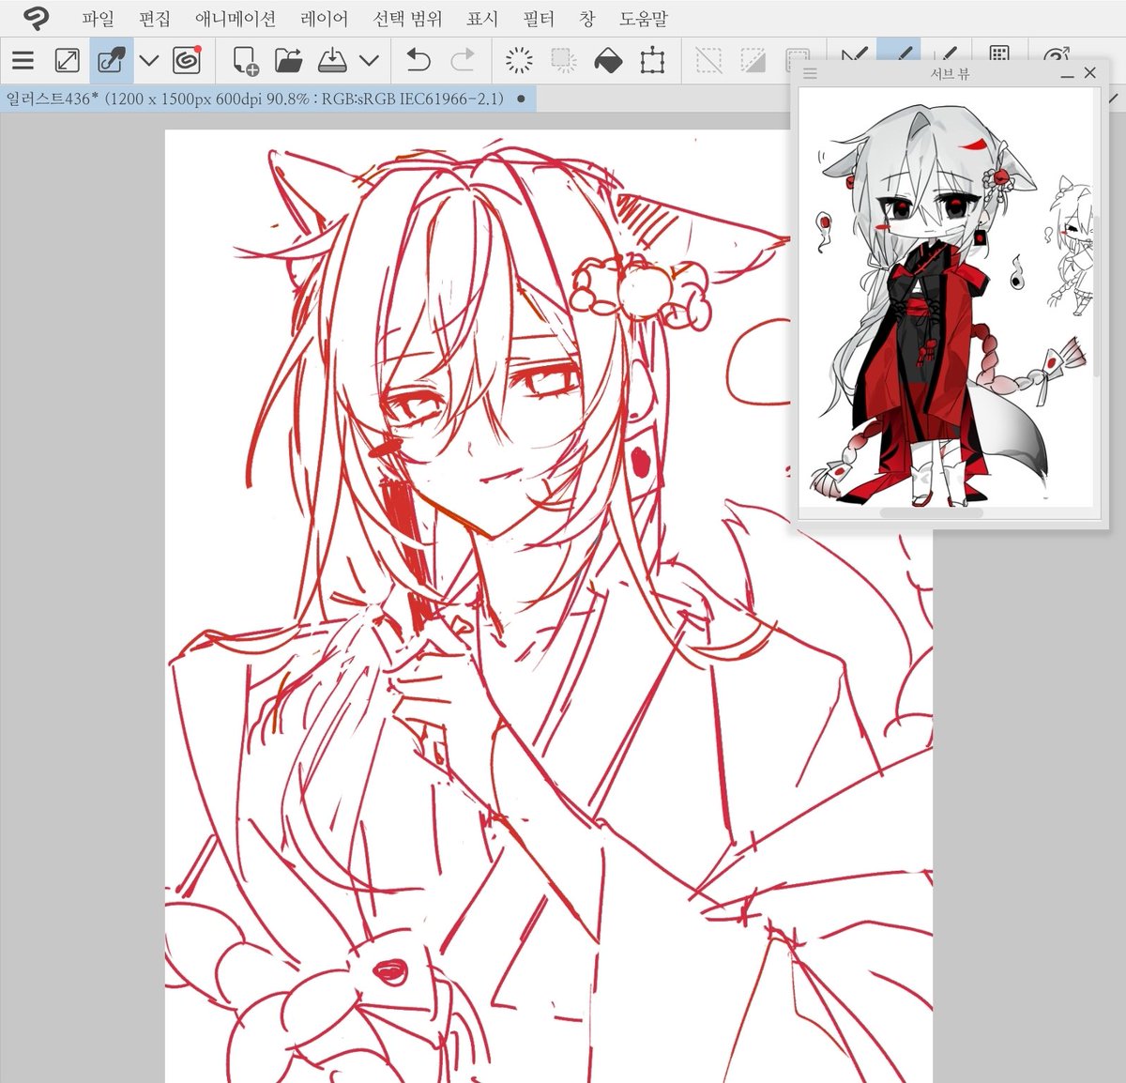Image resolution: width=1126 pixels, height=1083 pixels.
Task: Open the 파일 menu
Action: pos(97,19)
